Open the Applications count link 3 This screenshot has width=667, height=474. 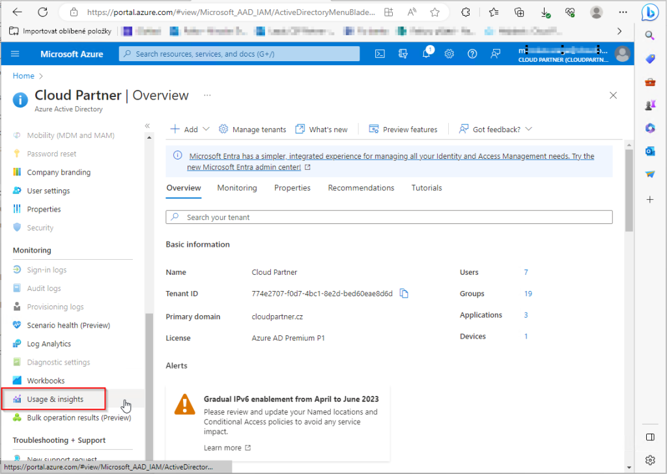526,315
